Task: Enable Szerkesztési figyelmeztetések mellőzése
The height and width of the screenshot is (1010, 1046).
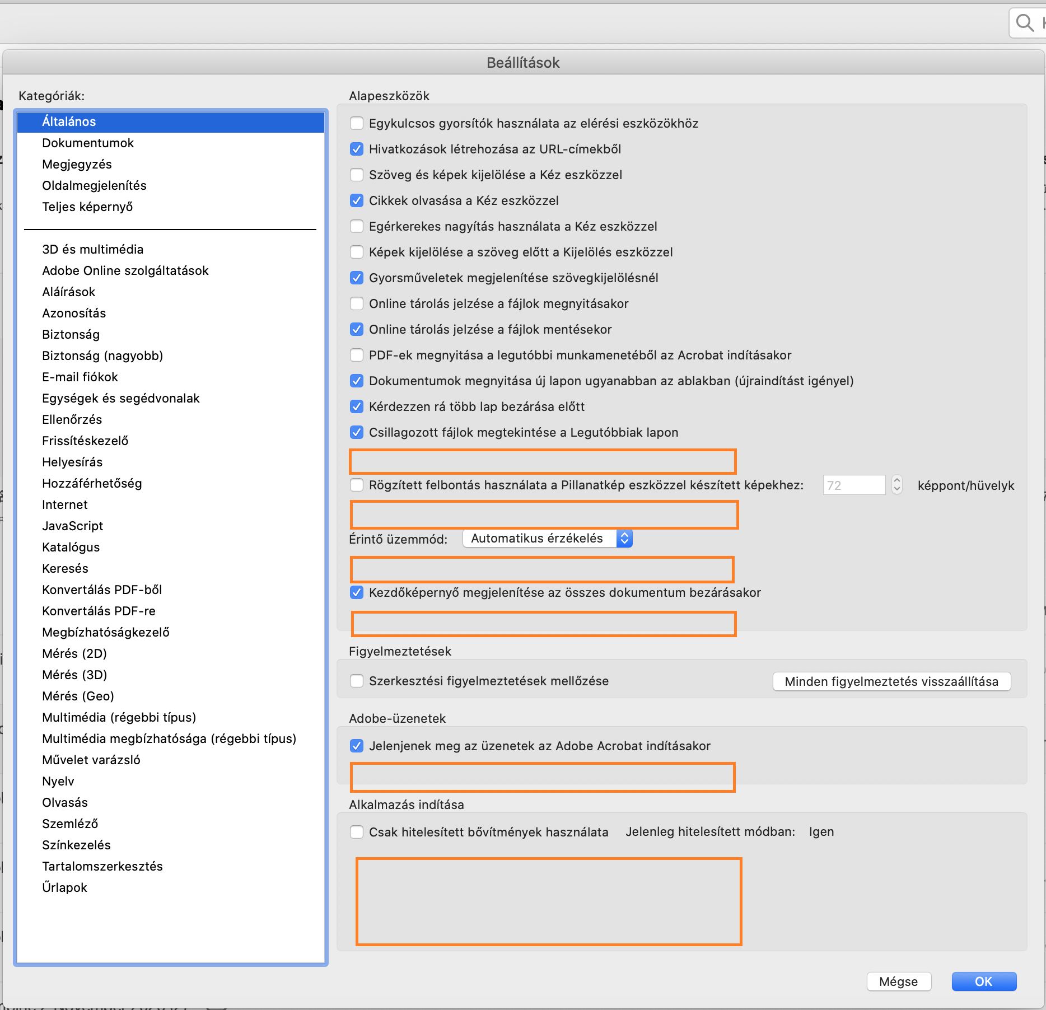Action: point(357,681)
